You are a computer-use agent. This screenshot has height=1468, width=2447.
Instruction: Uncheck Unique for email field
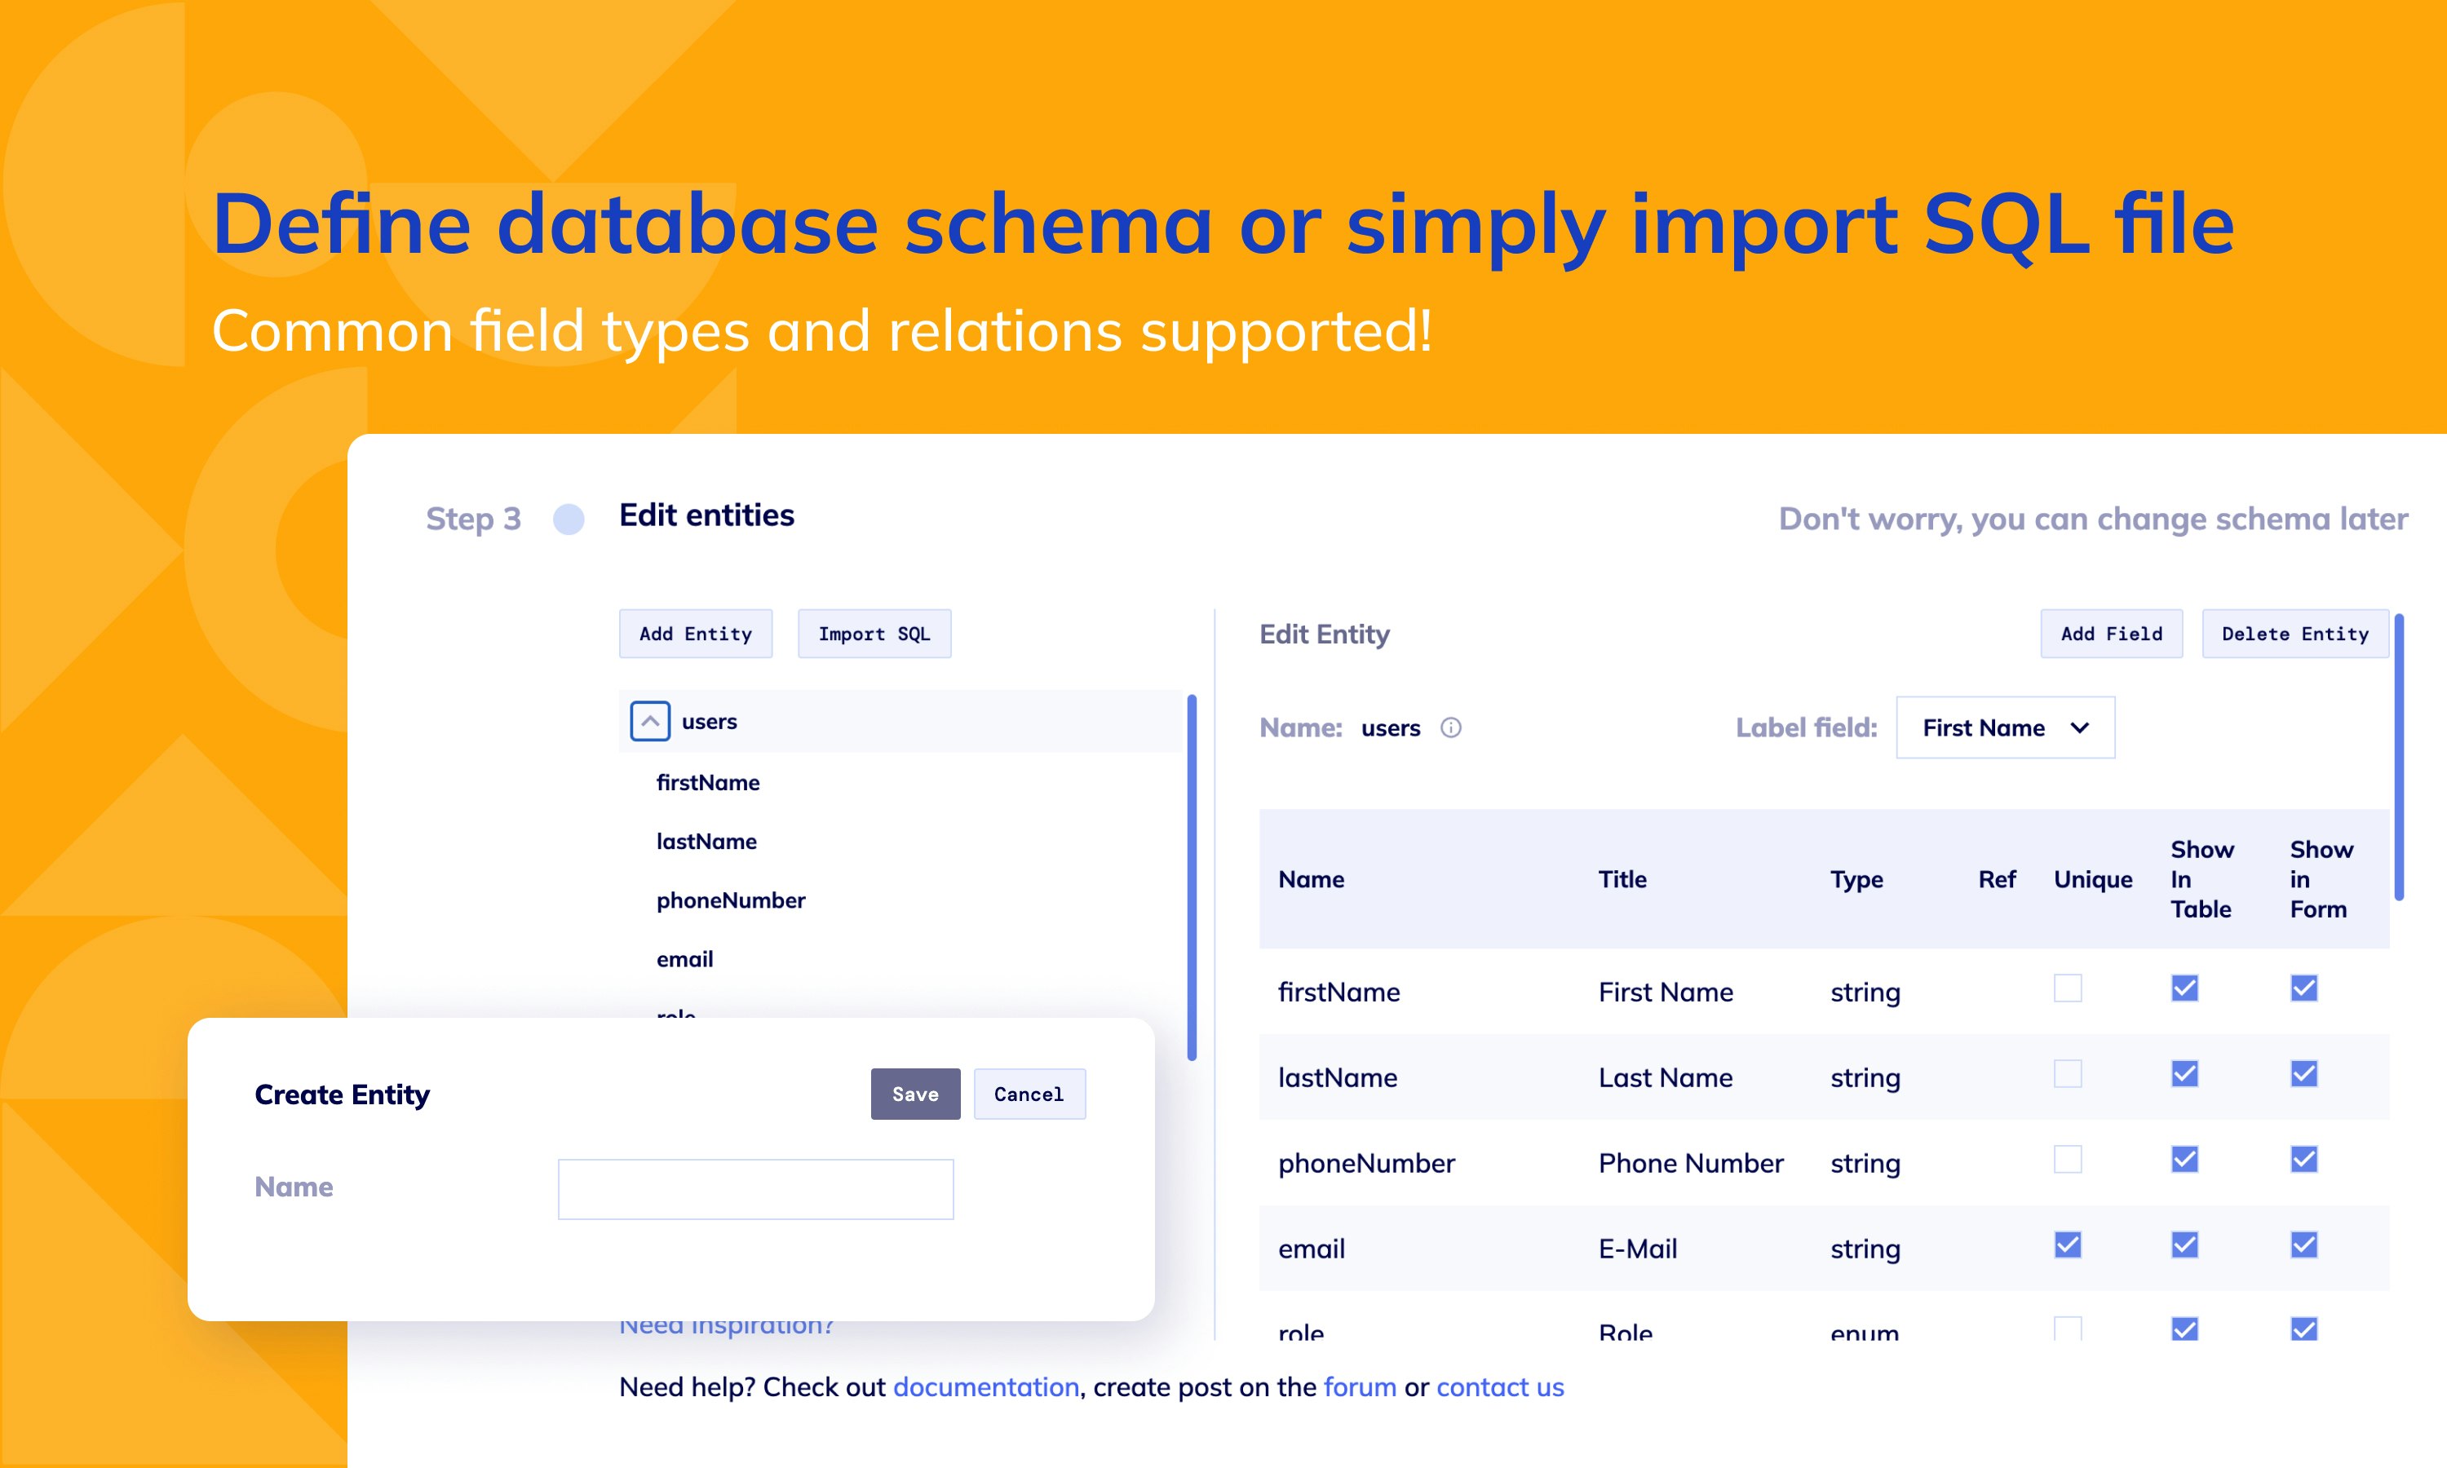pyautogui.click(x=2067, y=1245)
